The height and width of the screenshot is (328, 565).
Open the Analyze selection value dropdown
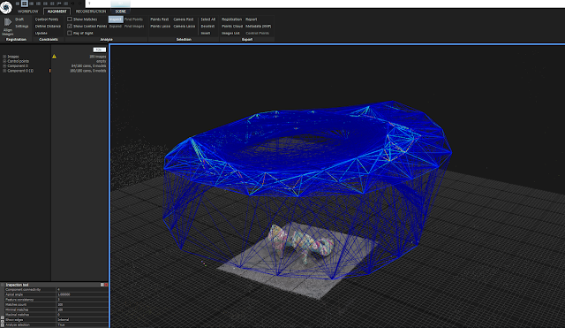tap(82, 324)
